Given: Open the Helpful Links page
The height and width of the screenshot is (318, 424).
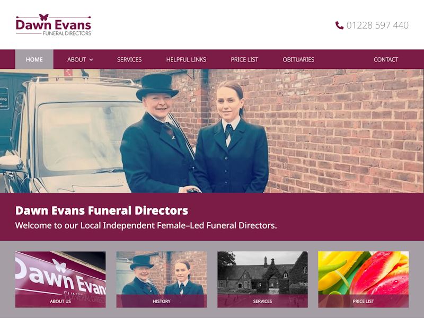Looking at the screenshot, I should click(186, 59).
